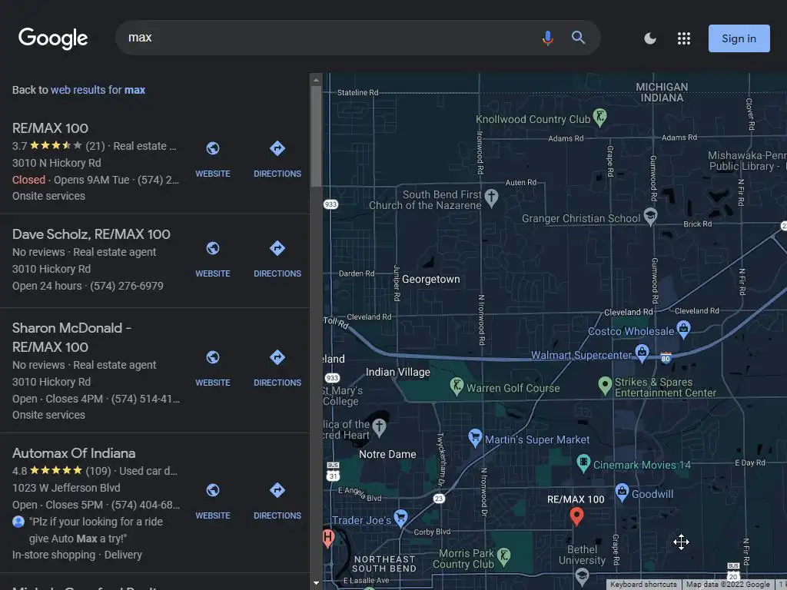Image resolution: width=787 pixels, height=590 pixels.
Task: Select Martin's Super Market cart marker
Action: (x=475, y=437)
